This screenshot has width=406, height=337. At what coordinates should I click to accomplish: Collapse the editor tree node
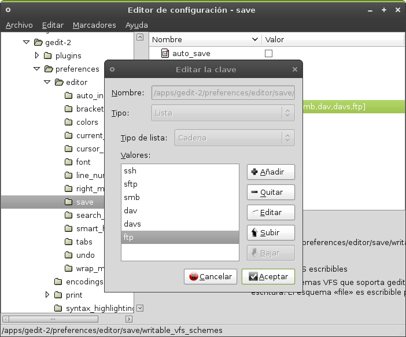(47, 82)
